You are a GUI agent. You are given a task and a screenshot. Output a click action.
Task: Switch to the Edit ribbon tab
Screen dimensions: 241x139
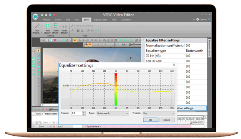pyautogui.click(x=68, y=20)
